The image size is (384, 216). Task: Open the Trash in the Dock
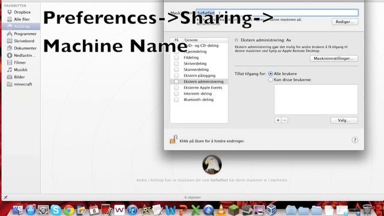point(367,210)
